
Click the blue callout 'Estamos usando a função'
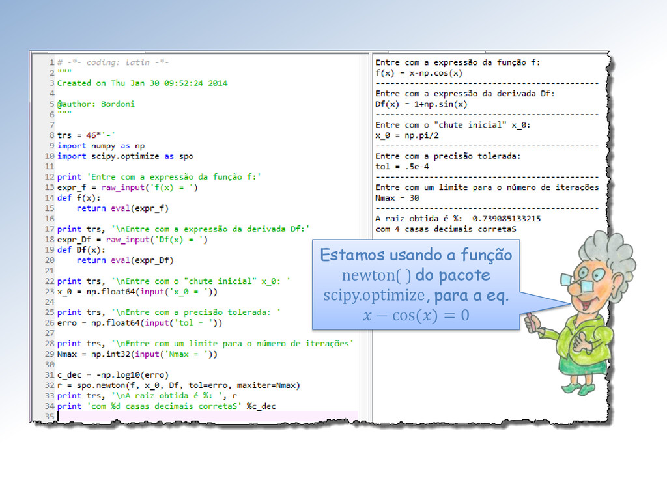pos(416,285)
